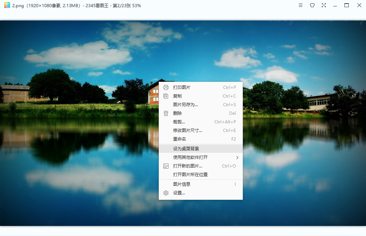Choose 打印图片 from the context menu
The height and width of the screenshot is (236, 366).
point(201,88)
